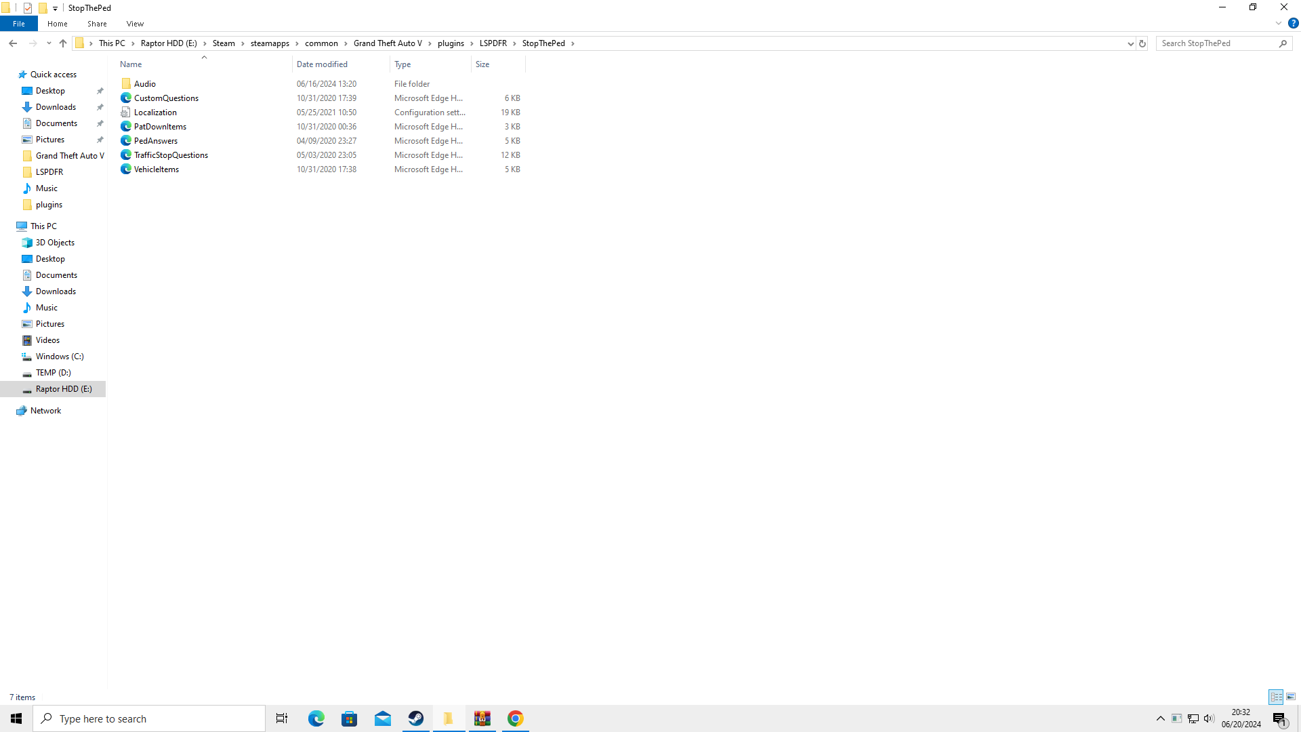This screenshot has height=732, width=1301.
Task: Open Steam from the taskbar
Action: (416, 718)
